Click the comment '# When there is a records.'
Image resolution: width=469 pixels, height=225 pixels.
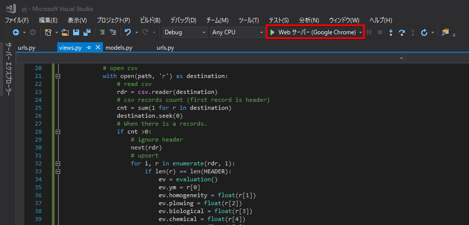162,124
